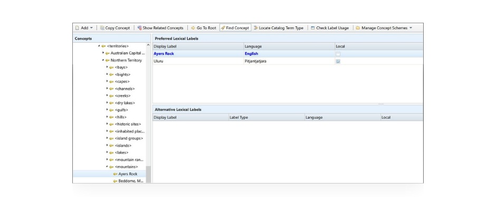The width and height of the screenshot is (496, 211).
Task: Click the Concepts tree scroll-up arrow
Action: point(148,45)
